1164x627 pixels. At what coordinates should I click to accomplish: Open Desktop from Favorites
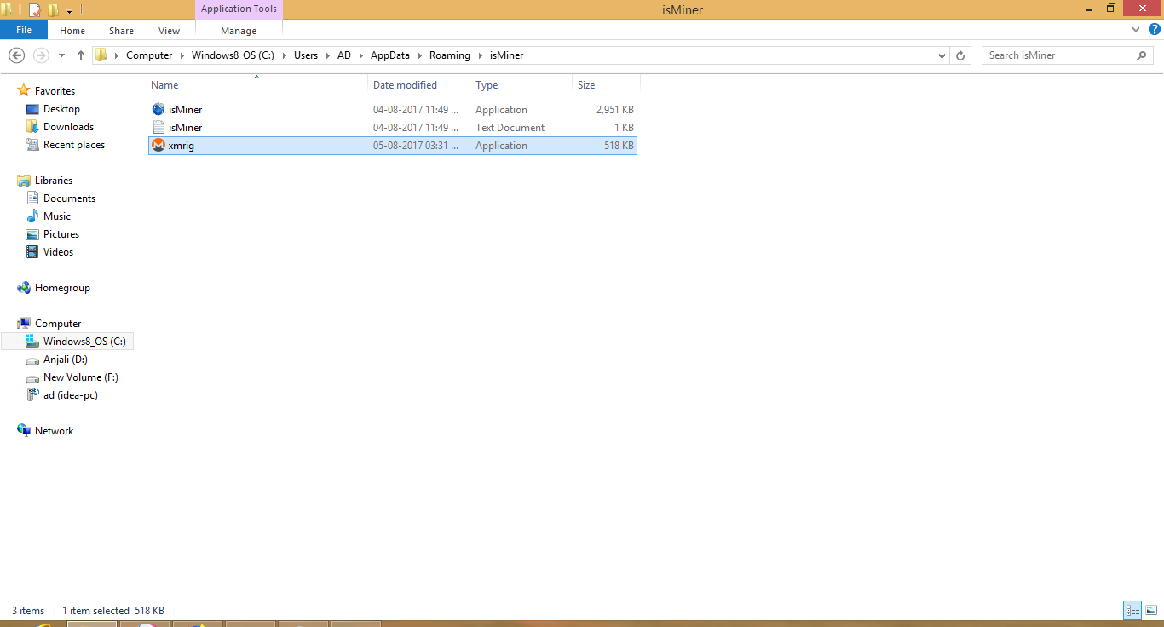(x=61, y=109)
